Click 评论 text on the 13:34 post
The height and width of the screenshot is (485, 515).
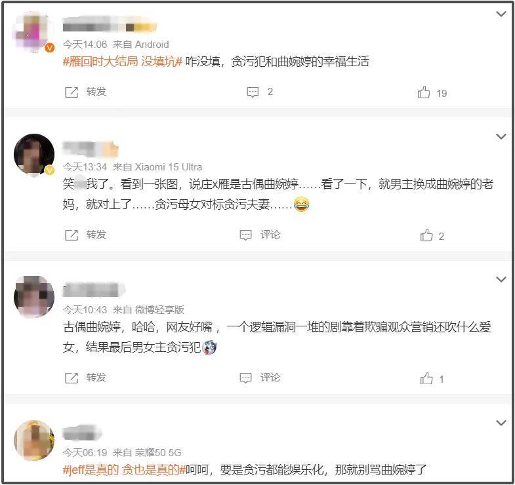270,235
